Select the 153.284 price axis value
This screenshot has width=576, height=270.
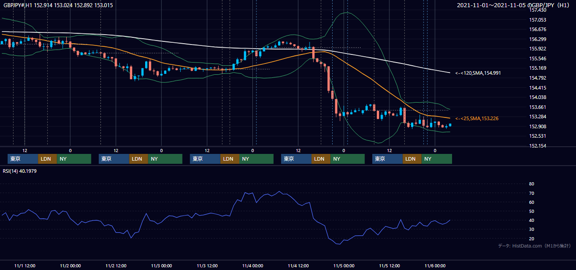(x=537, y=117)
